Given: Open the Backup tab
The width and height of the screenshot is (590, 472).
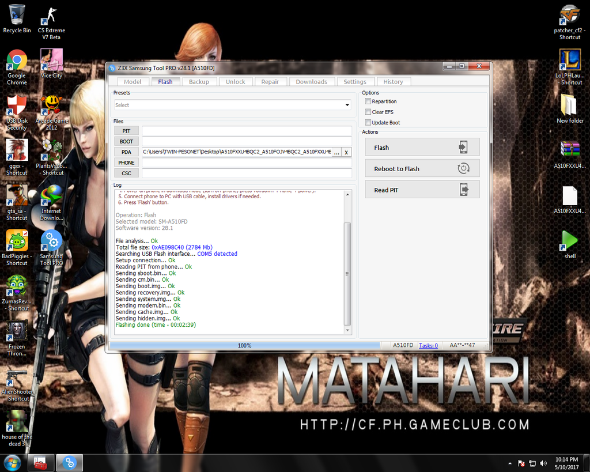Looking at the screenshot, I should click(199, 82).
